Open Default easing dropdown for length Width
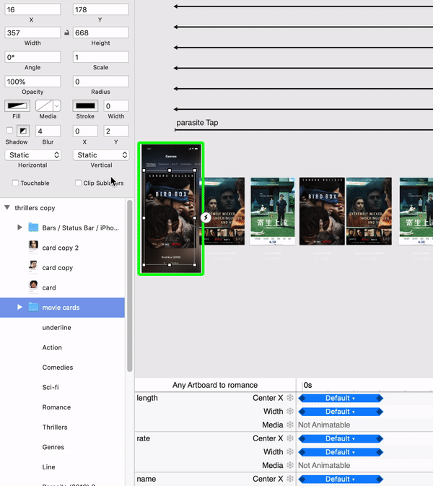 pos(341,412)
